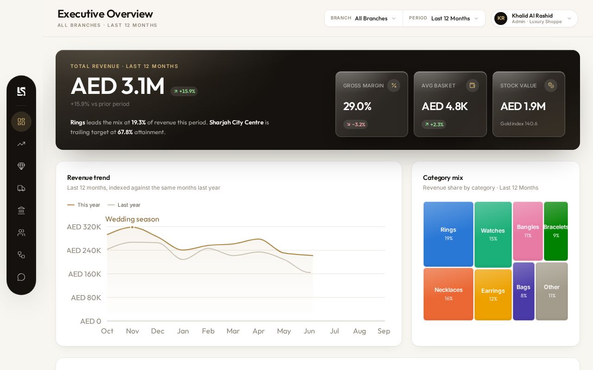Viewport: 593px width, 370px height.
Task: Click the Gross Margin 29.0% value
Action: coord(357,106)
